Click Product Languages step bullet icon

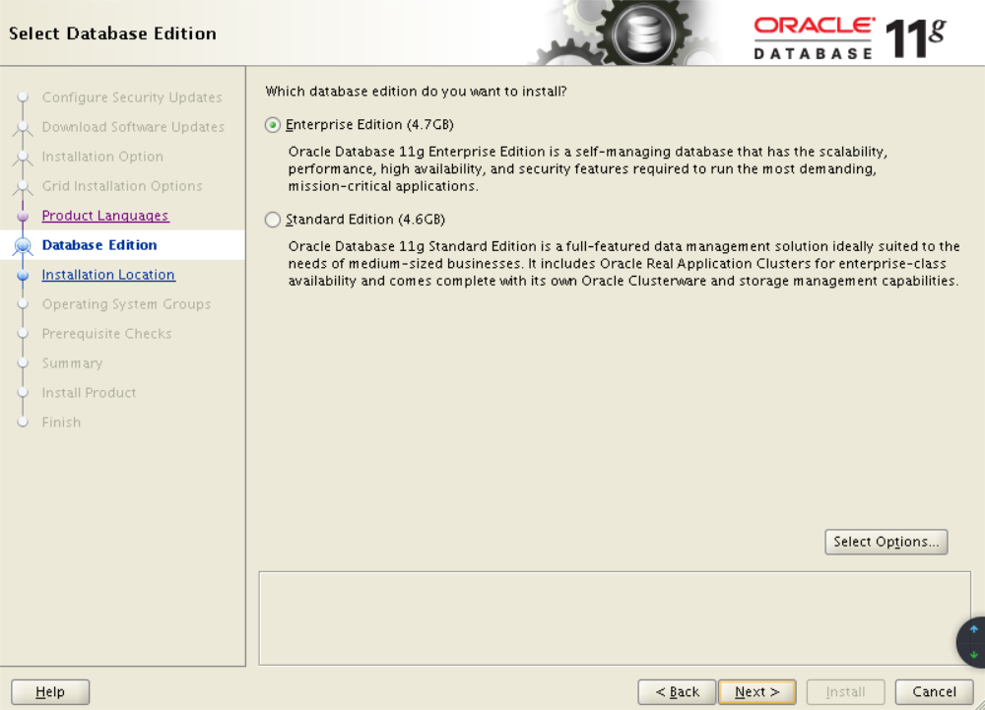coord(24,216)
